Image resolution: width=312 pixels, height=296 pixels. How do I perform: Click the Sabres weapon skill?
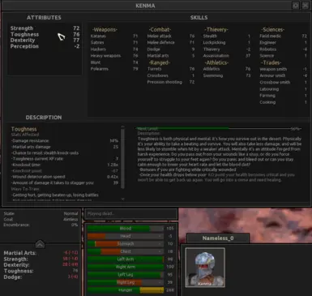coord(114,42)
